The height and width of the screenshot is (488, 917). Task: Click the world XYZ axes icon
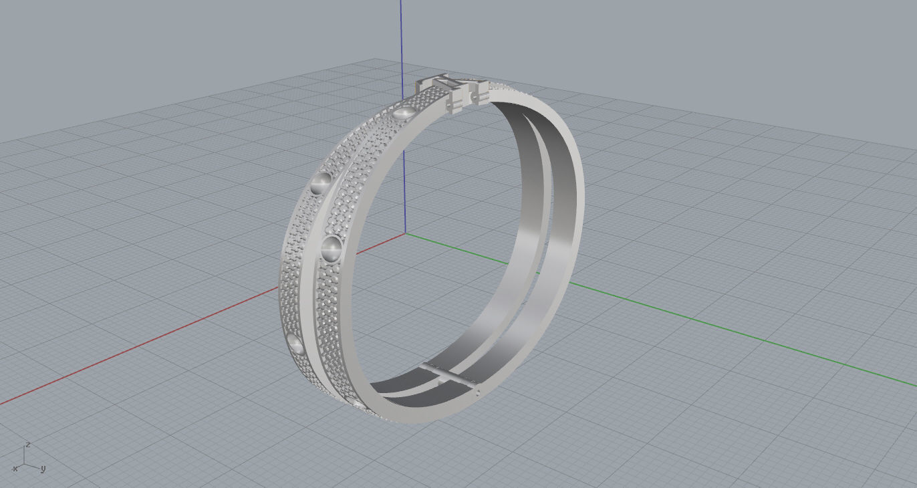pos(27,457)
